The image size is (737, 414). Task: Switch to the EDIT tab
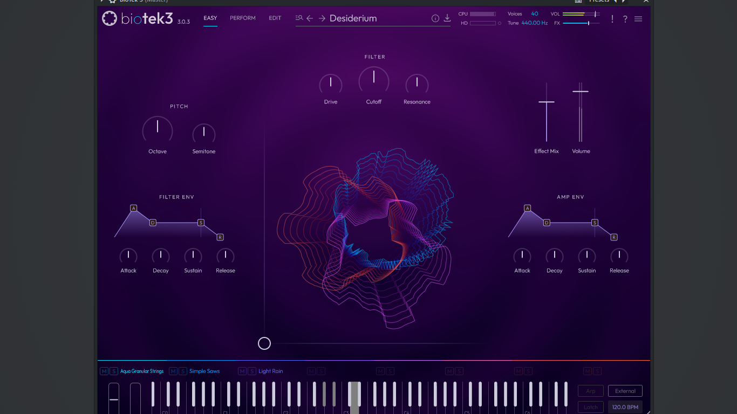tap(275, 18)
